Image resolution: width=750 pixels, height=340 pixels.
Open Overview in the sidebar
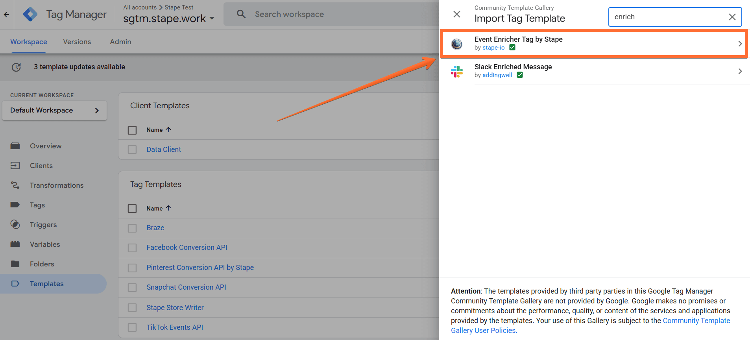point(46,146)
